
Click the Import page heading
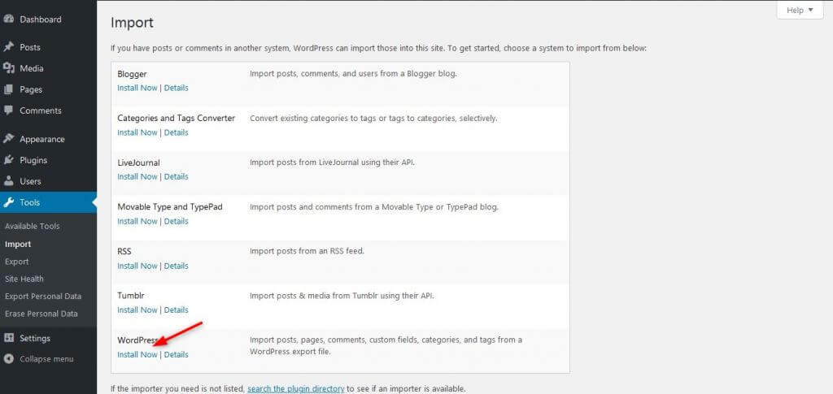pos(132,23)
